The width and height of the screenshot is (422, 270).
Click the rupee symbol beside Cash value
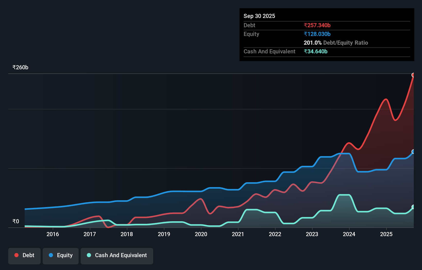click(306, 52)
